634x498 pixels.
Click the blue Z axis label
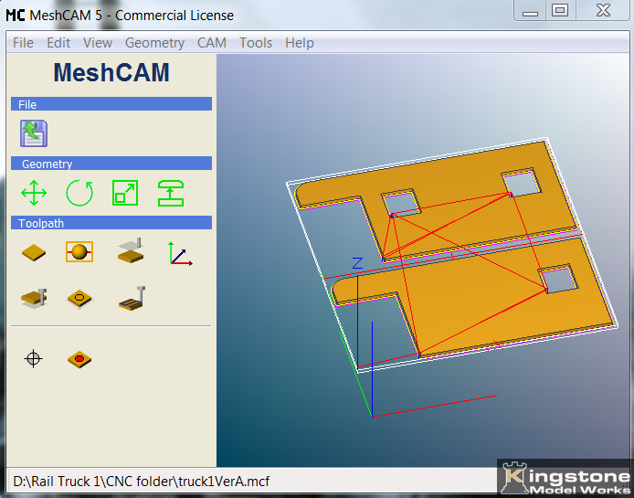click(357, 263)
